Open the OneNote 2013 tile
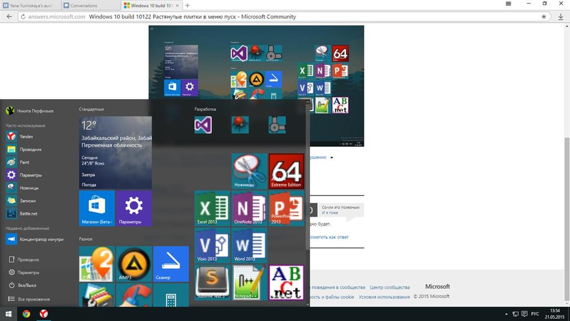Image resolution: width=570 pixels, height=321 pixels. (x=249, y=208)
